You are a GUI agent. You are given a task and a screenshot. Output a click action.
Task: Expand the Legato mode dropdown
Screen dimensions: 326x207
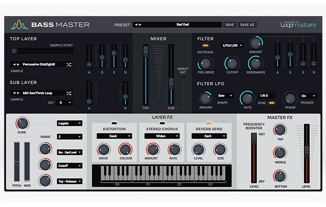[69, 124]
